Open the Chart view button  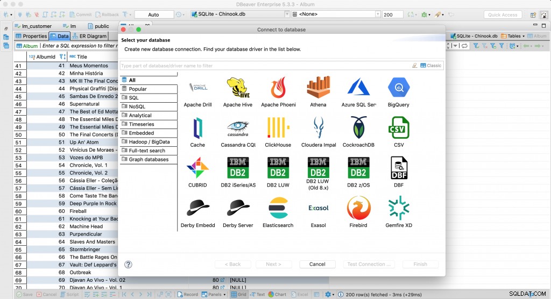(x=277, y=295)
